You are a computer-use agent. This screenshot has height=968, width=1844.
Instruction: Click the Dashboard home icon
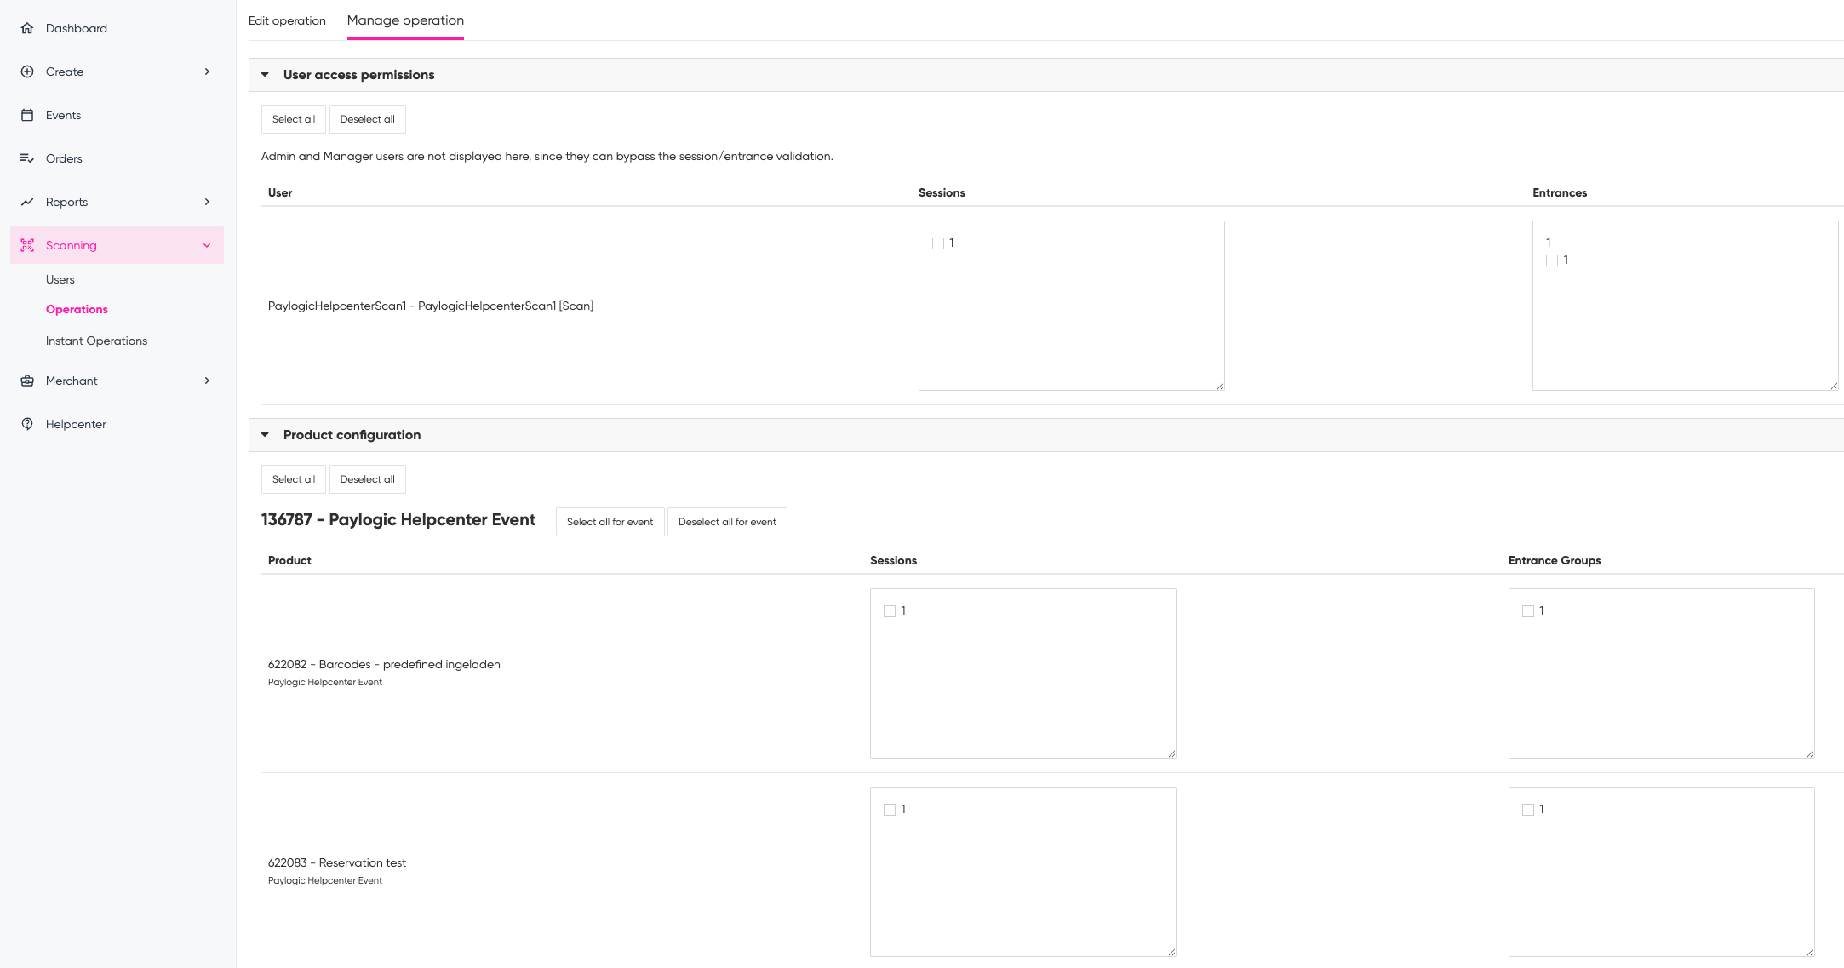[27, 28]
